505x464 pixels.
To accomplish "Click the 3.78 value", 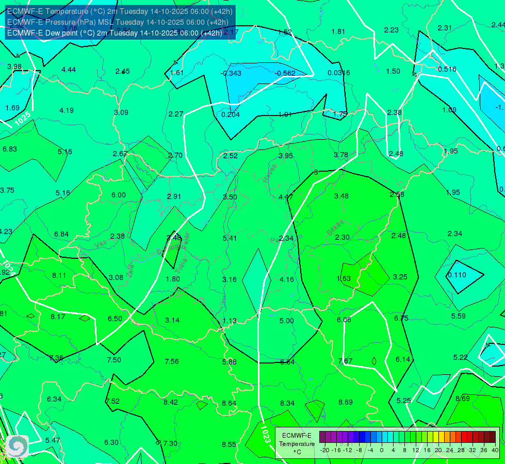I will click(341, 155).
